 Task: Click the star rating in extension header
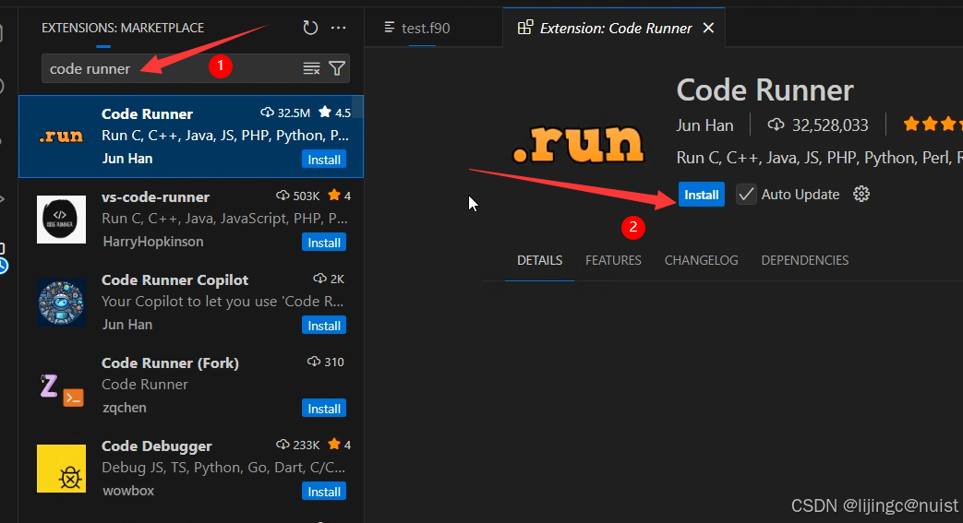[932, 125]
